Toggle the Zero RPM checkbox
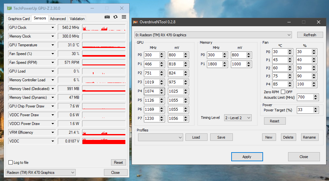Image resolution: width=329 pixels, height=181 pixels. click(283, 92)
